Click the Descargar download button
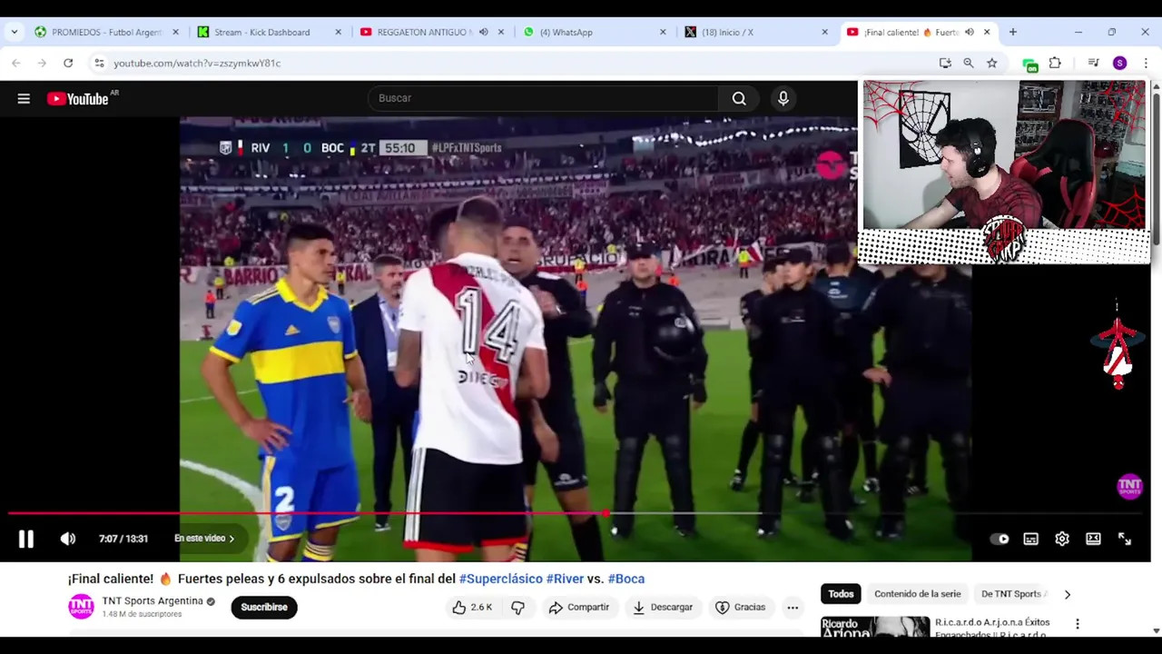 click(663, 607)
